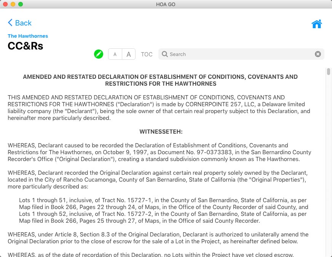Image resolution: width=332 pixels, height=257 pixels.
Task: Decrease text size with small A
Action: pyautogui.click(x=115, y=54)
